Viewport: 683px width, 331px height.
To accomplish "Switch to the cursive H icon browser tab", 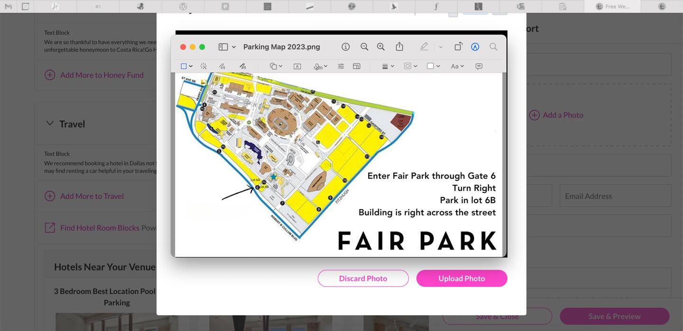I will [x=55, y=6].
